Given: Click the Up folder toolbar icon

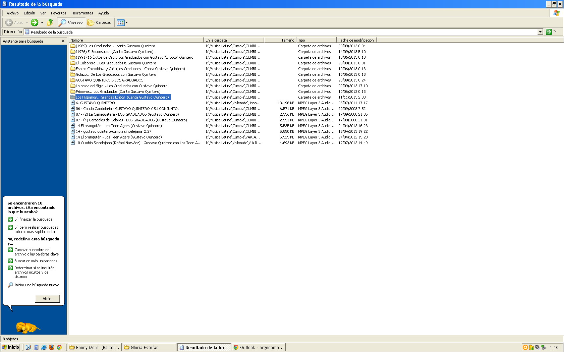Looking at the screenshot, I should (50, 22).
